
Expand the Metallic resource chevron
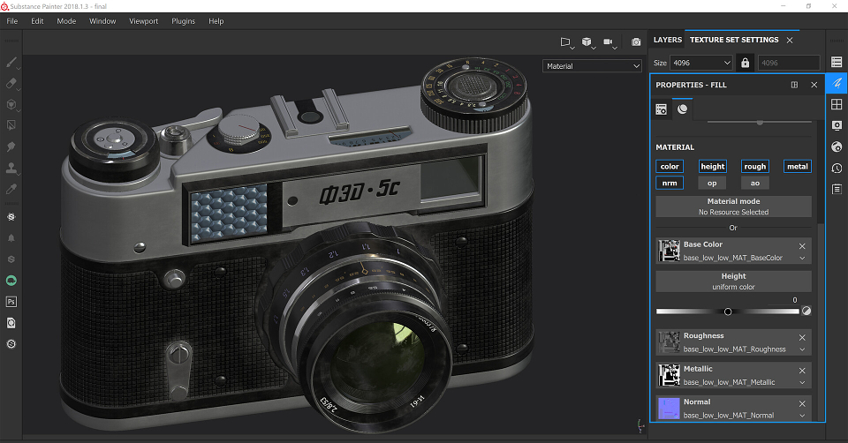[x=802, y=382]
